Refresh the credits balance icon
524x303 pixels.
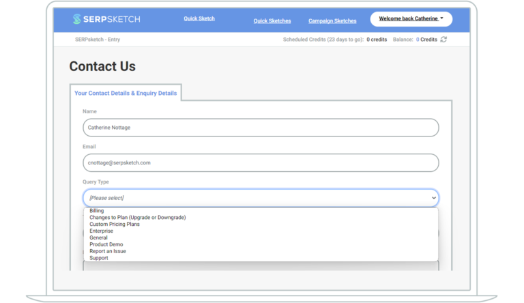click(x=443, y=40)
